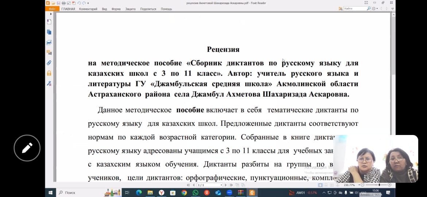Open the quick access toolbar customize arrow

click(88, 3)
